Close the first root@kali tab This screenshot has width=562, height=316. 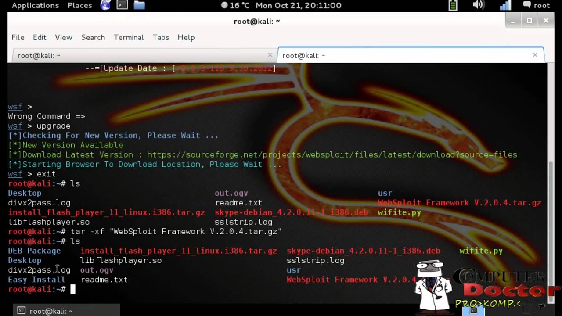(x=270, y=55)
